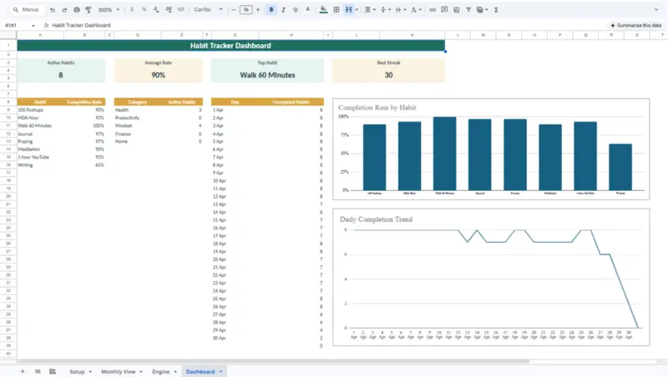The image size is (668, 377).
Task: Increase decimal places icon
Action: point(169,10)
